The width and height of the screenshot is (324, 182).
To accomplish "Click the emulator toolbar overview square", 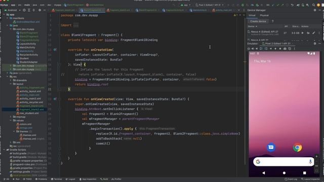I will tap(280, 49).
